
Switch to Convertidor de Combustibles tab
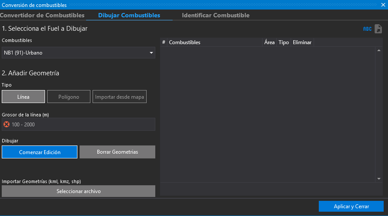pyautogui.click(x=42, y=15)
